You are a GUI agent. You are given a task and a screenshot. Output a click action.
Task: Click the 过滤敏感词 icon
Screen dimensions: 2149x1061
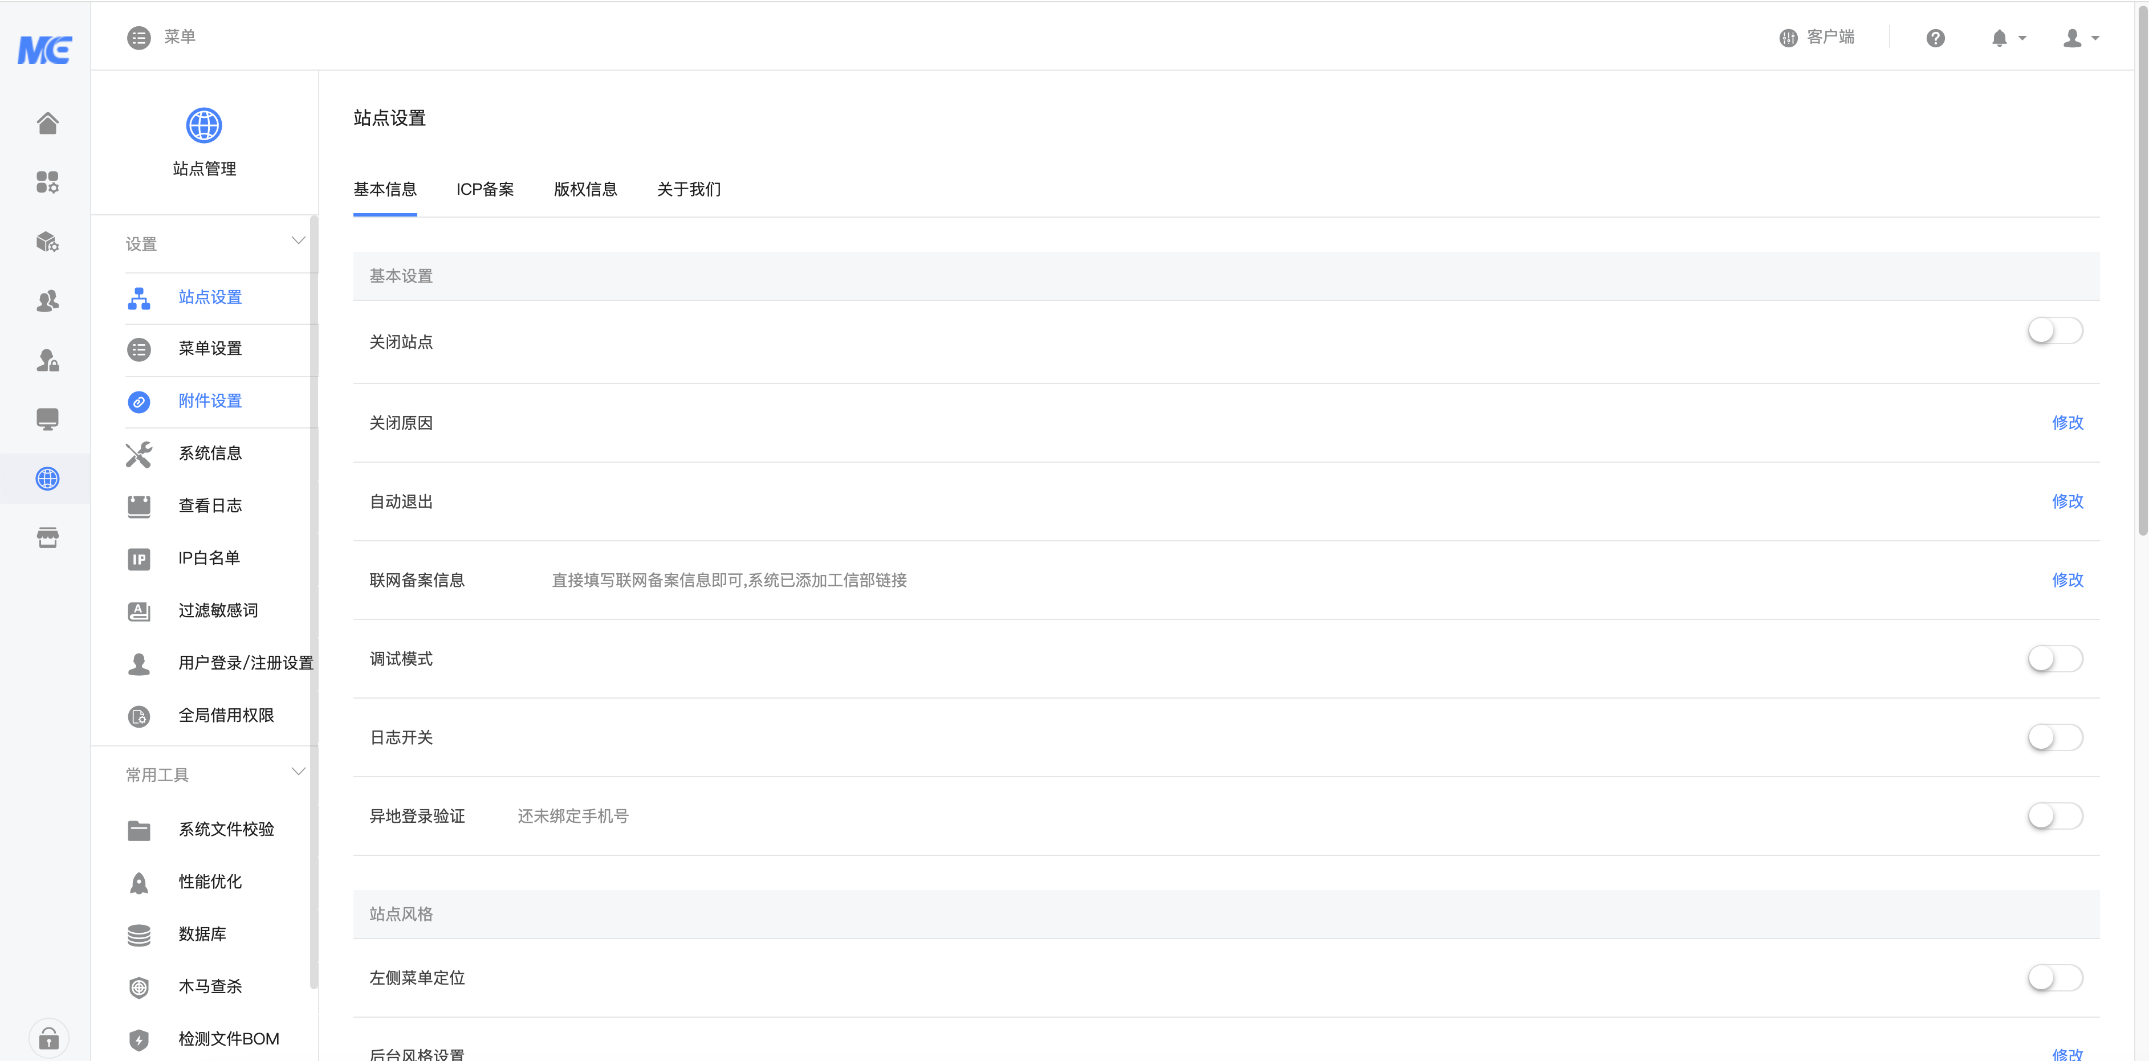click(x=139, y=611)
